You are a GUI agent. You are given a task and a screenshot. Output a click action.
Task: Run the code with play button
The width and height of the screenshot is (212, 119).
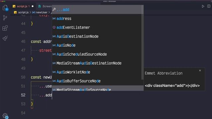click(203, 6)
